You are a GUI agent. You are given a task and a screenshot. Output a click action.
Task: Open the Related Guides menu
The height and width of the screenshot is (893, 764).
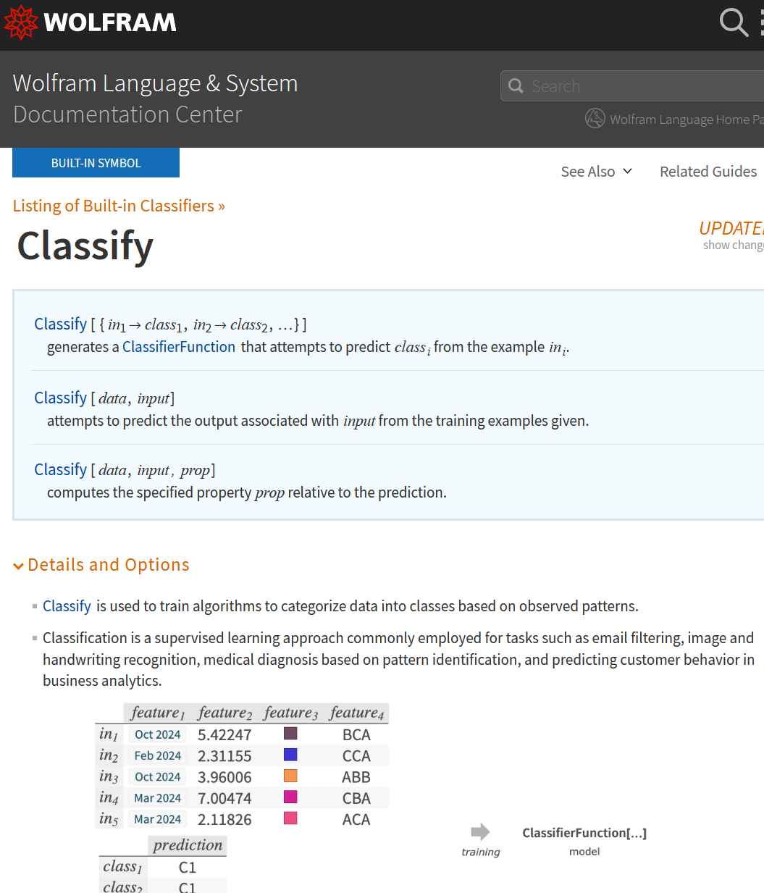coord(708,172)
